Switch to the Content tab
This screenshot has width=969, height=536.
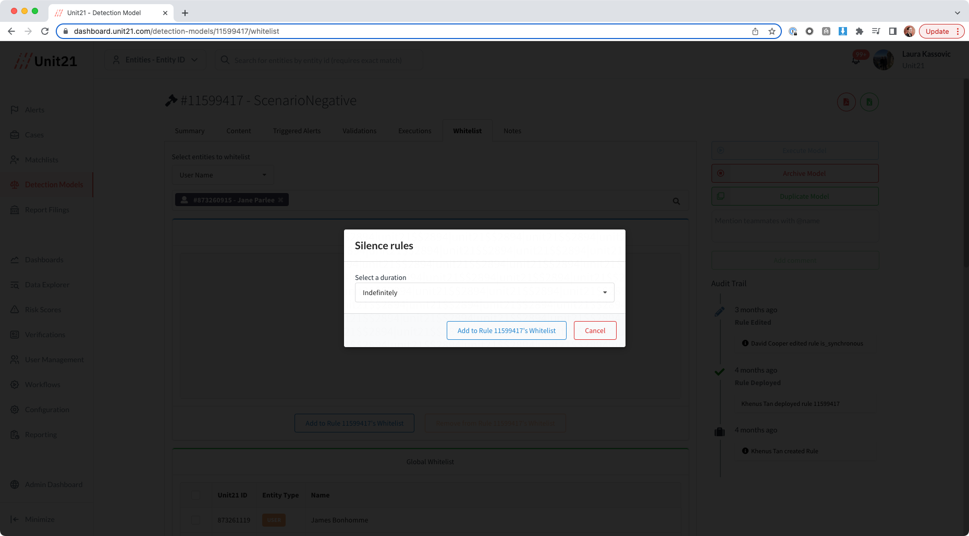pos(239,131)
